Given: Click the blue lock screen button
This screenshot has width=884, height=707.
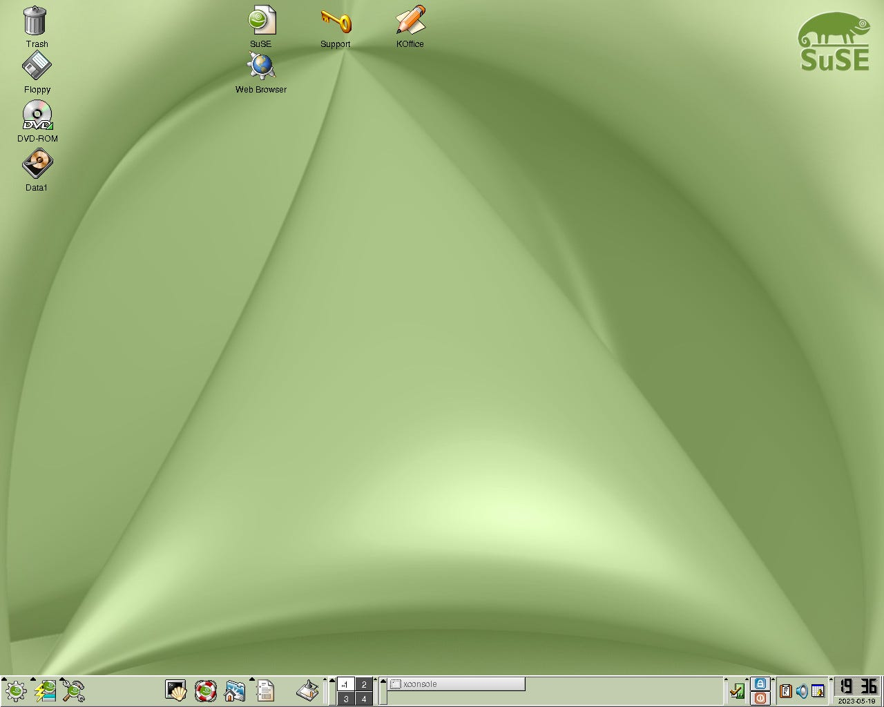Looking at the screenshot, I should pyautogui.click(x=760, y=684).
